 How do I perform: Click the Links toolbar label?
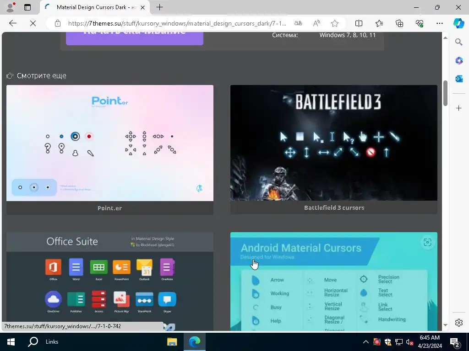coord(52,342)
